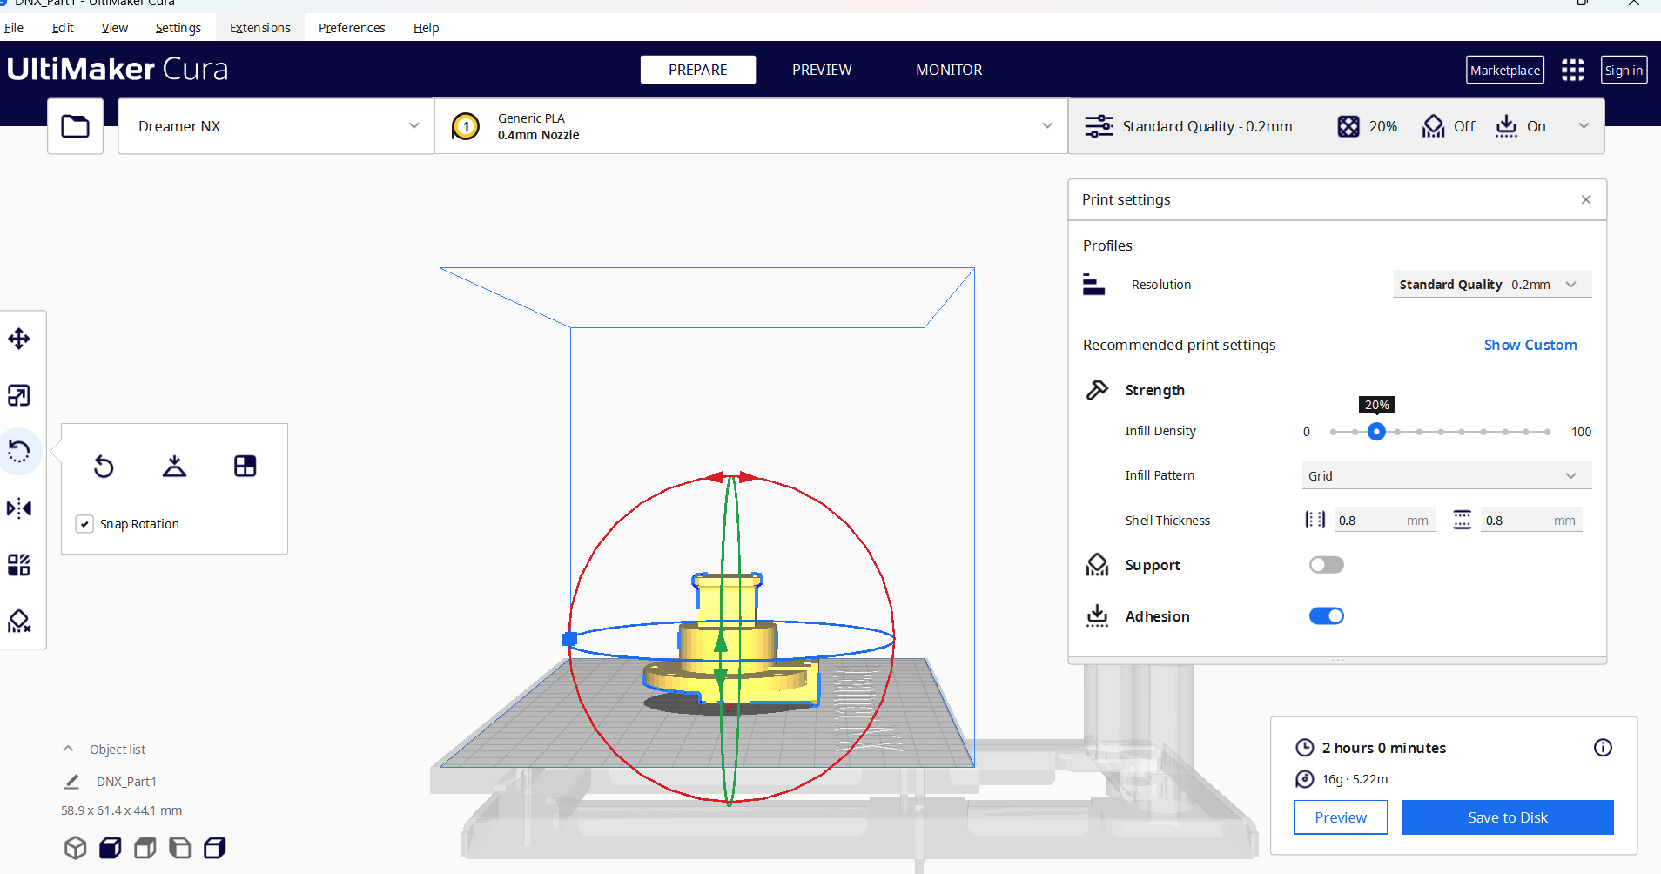Enable the Support toggle switch
This screenshot has height=874, width=1661.
click(1326, 565)
